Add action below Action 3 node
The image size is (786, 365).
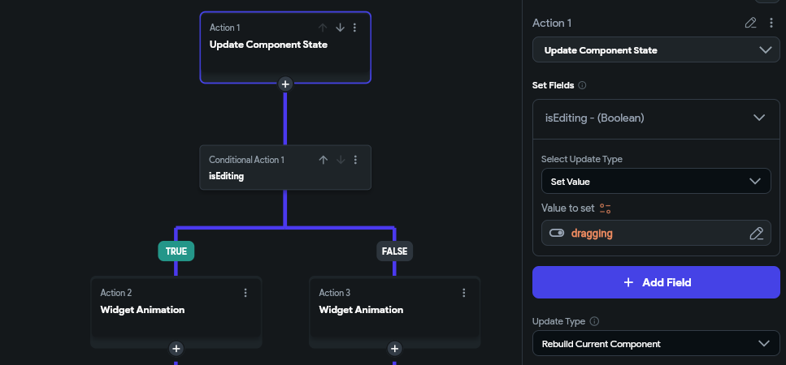(x=394, y=349)
